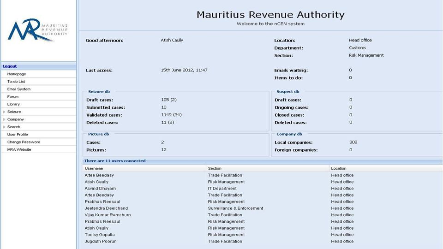443x249 pixels.
Task: Expand the Seizure menu arrow
Action: point(4,112)
